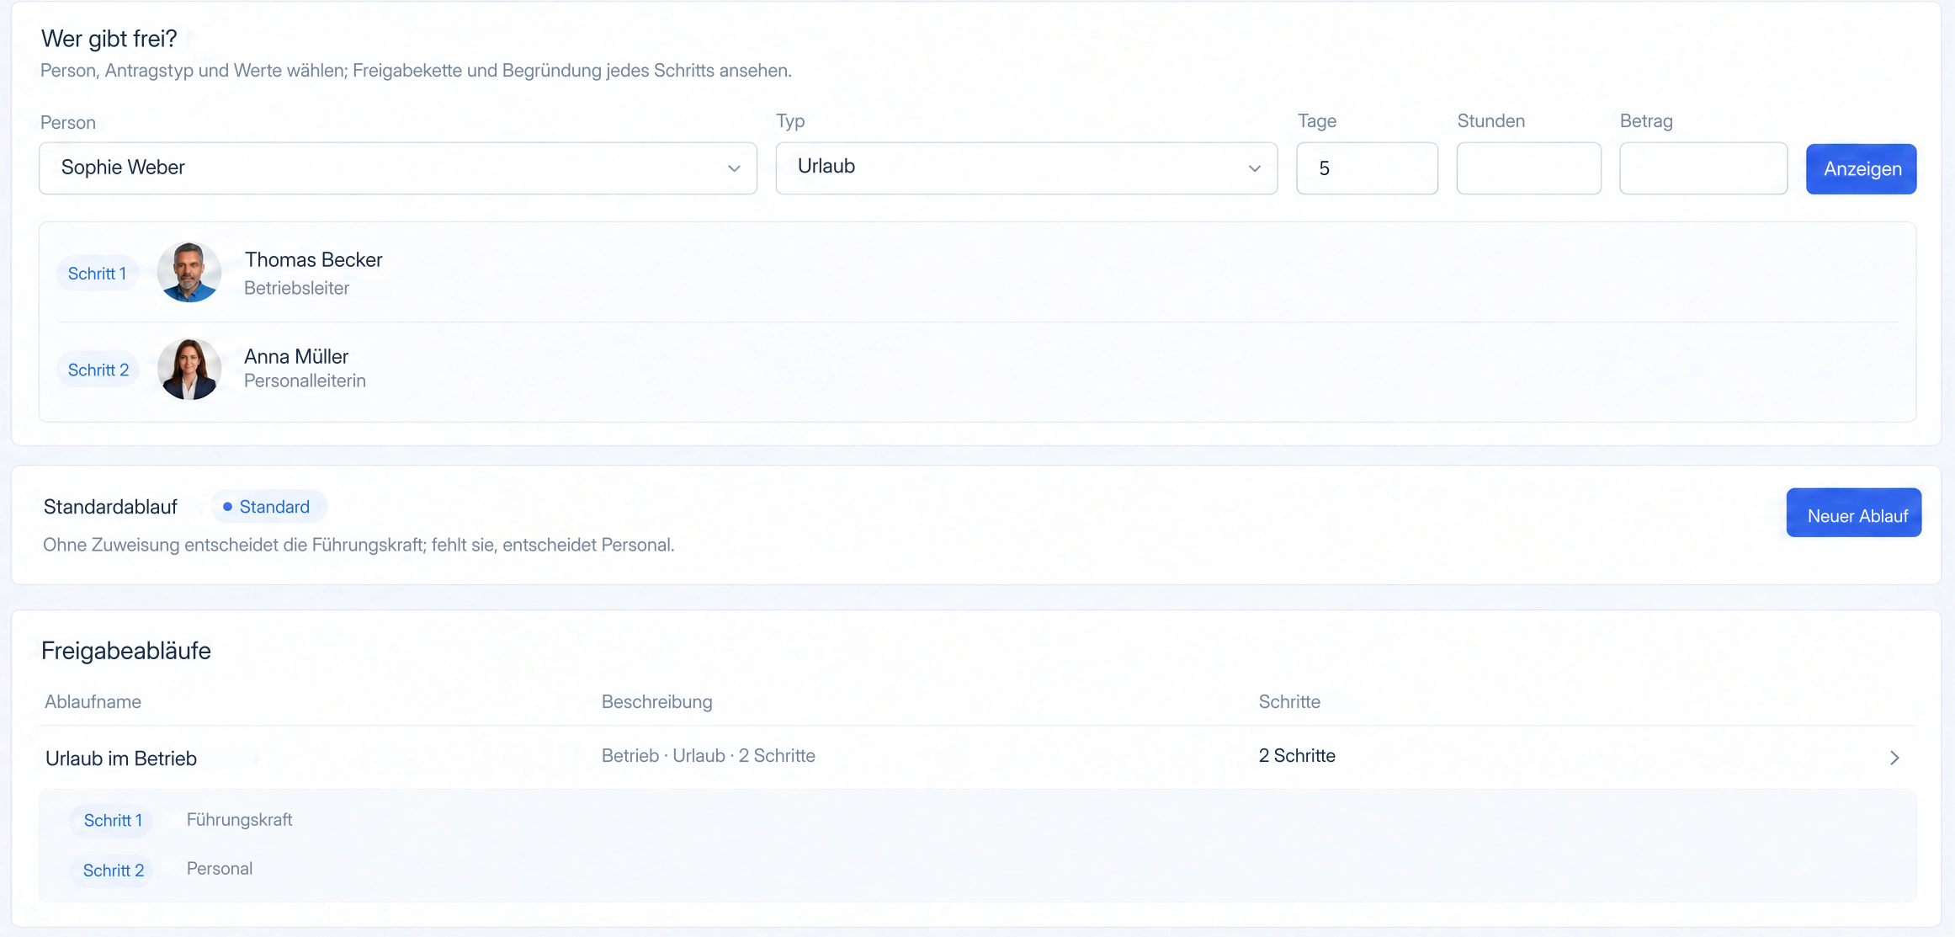Click Thomas Becker's avatar photo
The image size is (1955, 937).
tap(189, 273)
